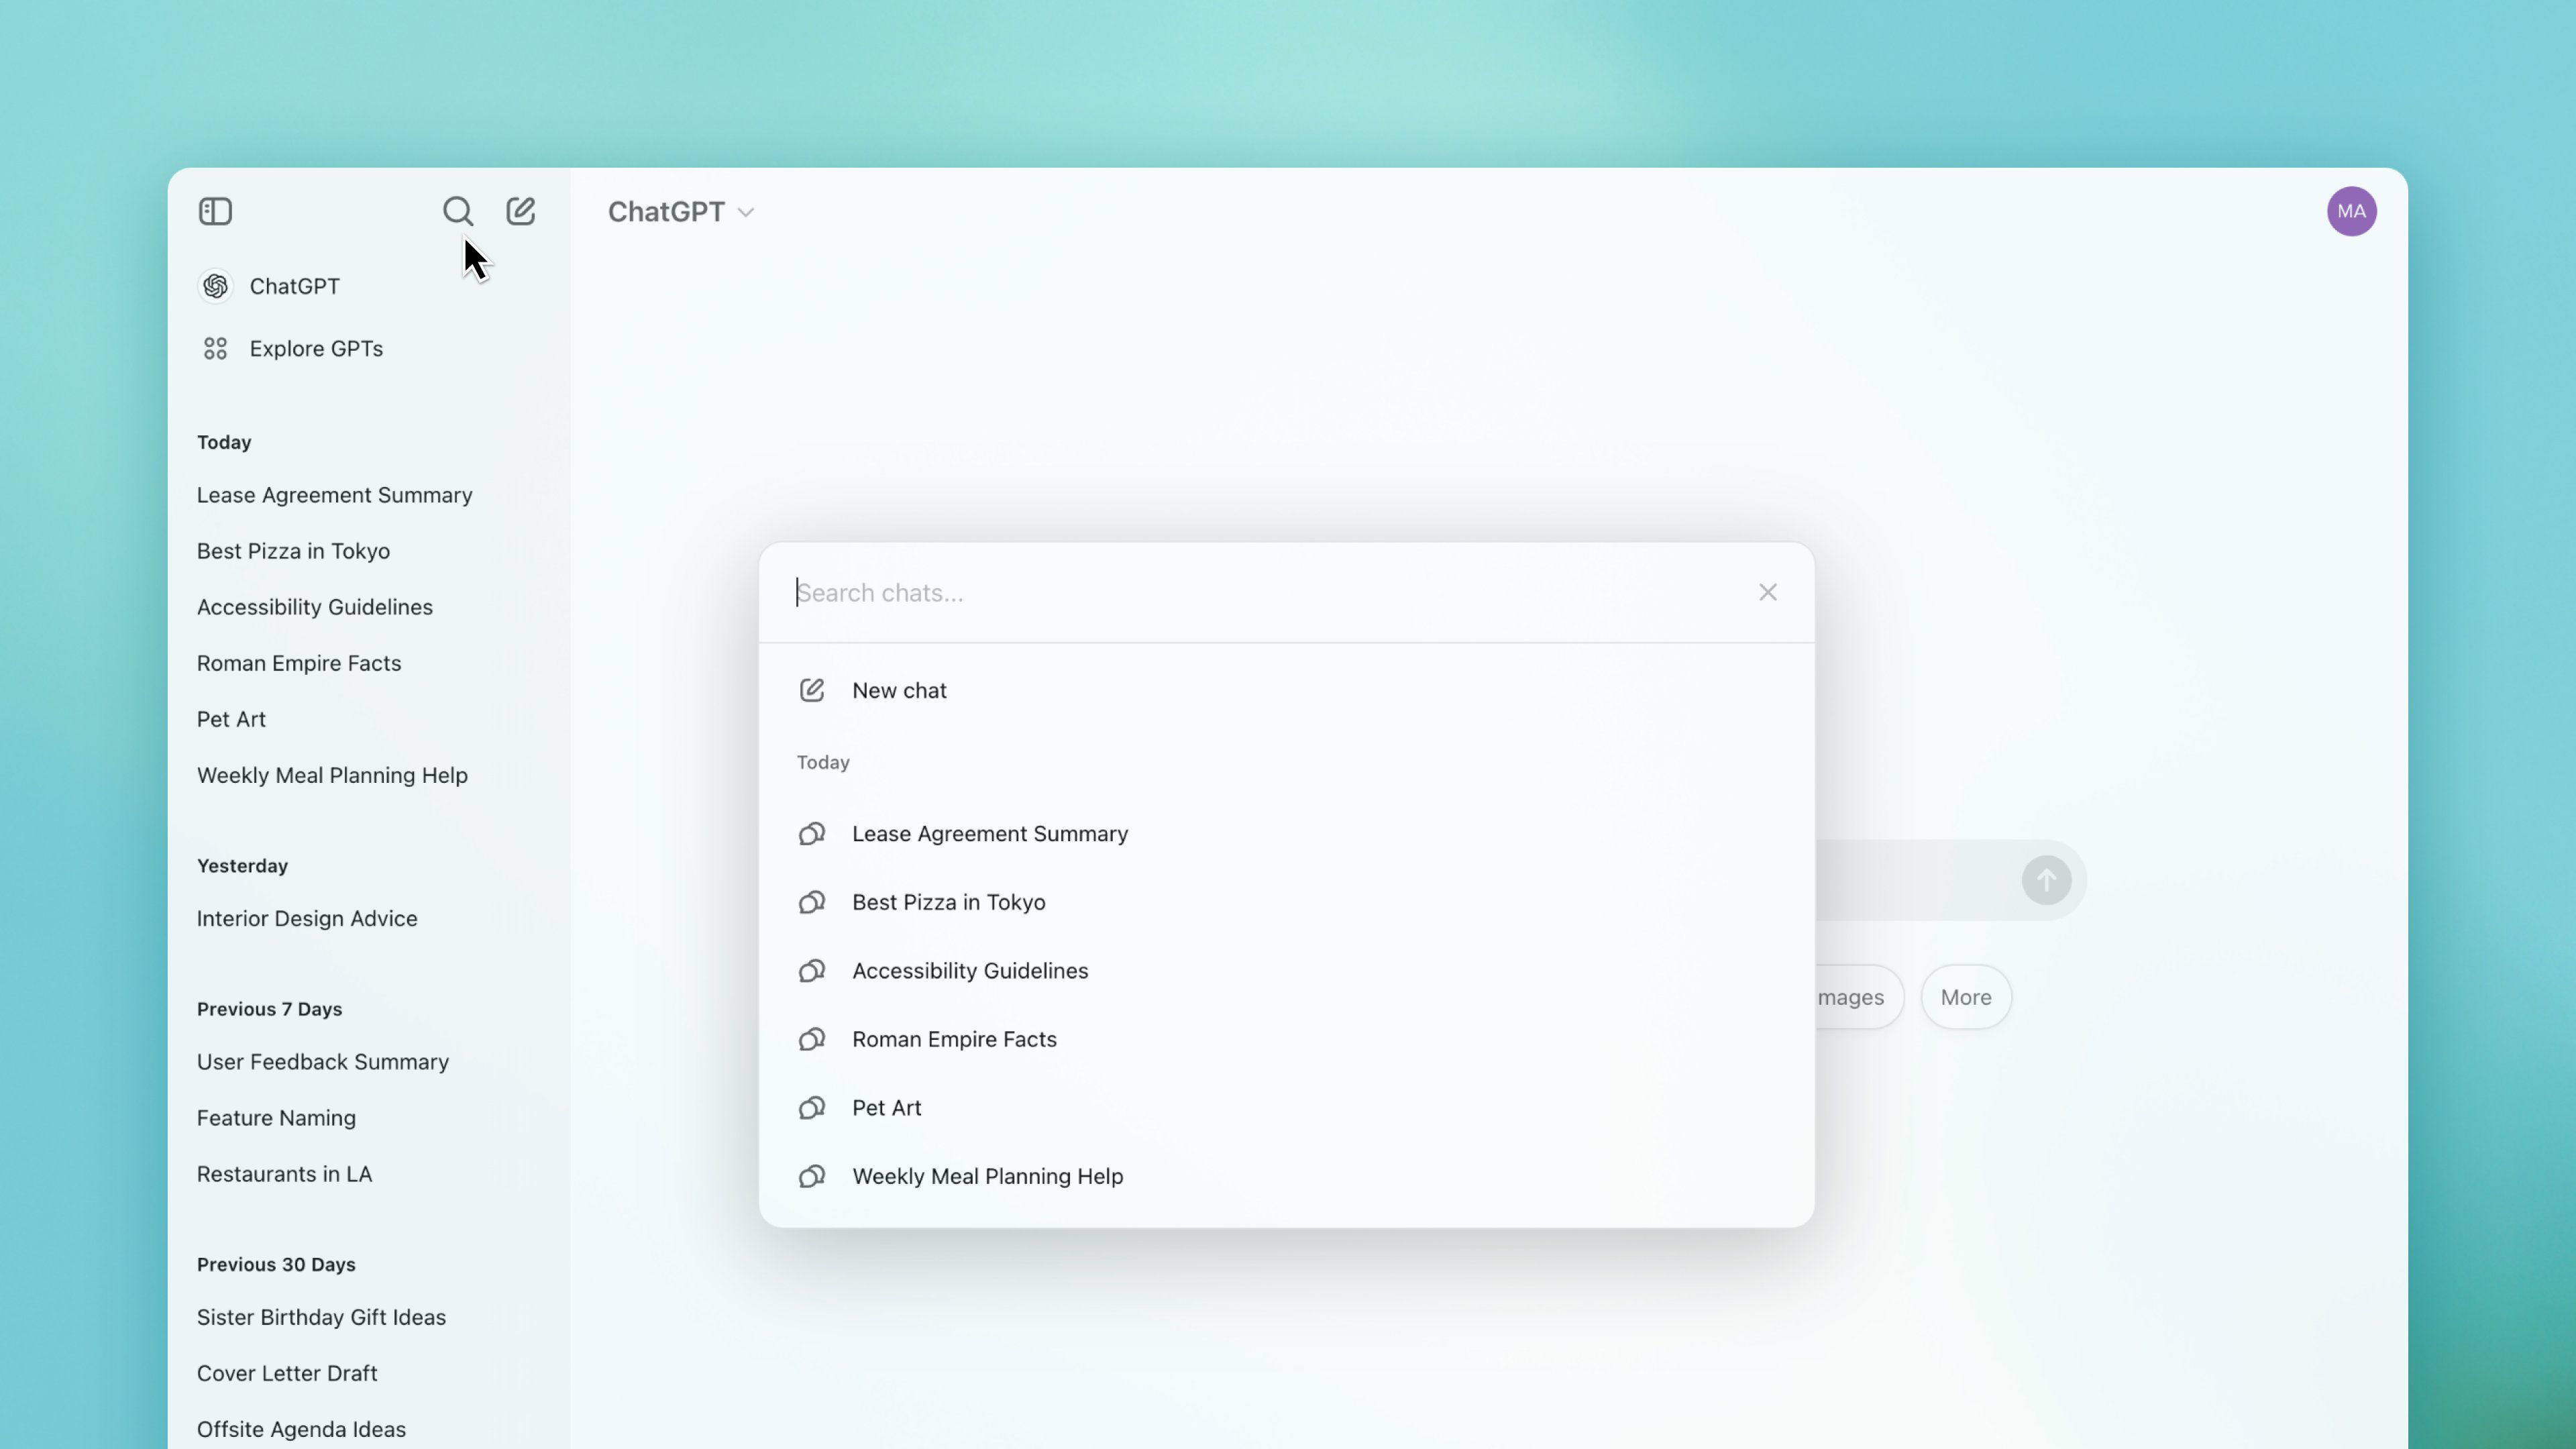Click the Explore GPTs grid icon
The height and width of the screenshot is (1449, 2576).
[x=216, y=349]
